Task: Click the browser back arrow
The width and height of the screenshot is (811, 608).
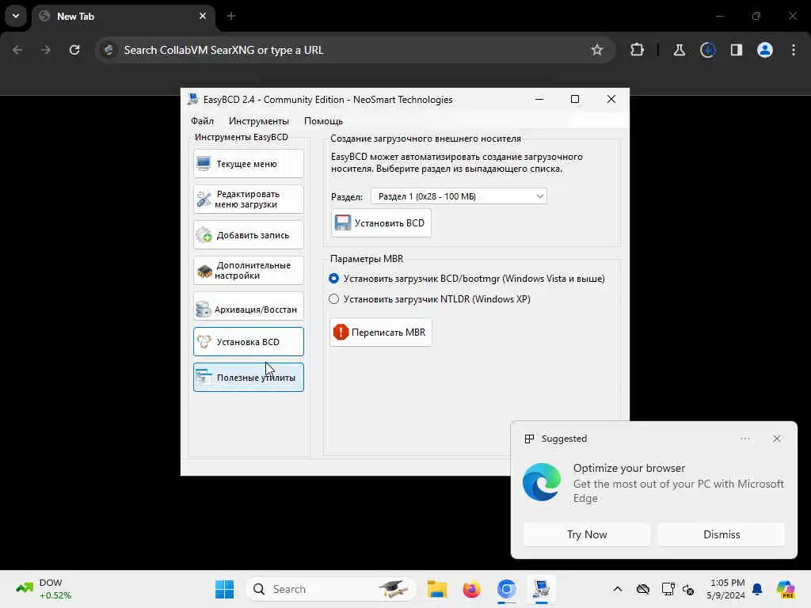Action: click(17, 50)
